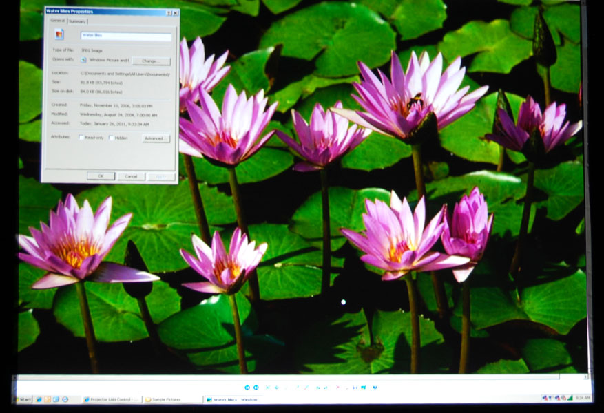This screenshot has height=413, width=604.
Task: Click the network signal icon in system tray
Action: point(569,398)
